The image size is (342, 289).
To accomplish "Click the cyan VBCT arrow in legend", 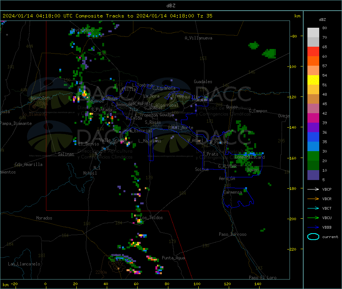I will coord(313,208).
